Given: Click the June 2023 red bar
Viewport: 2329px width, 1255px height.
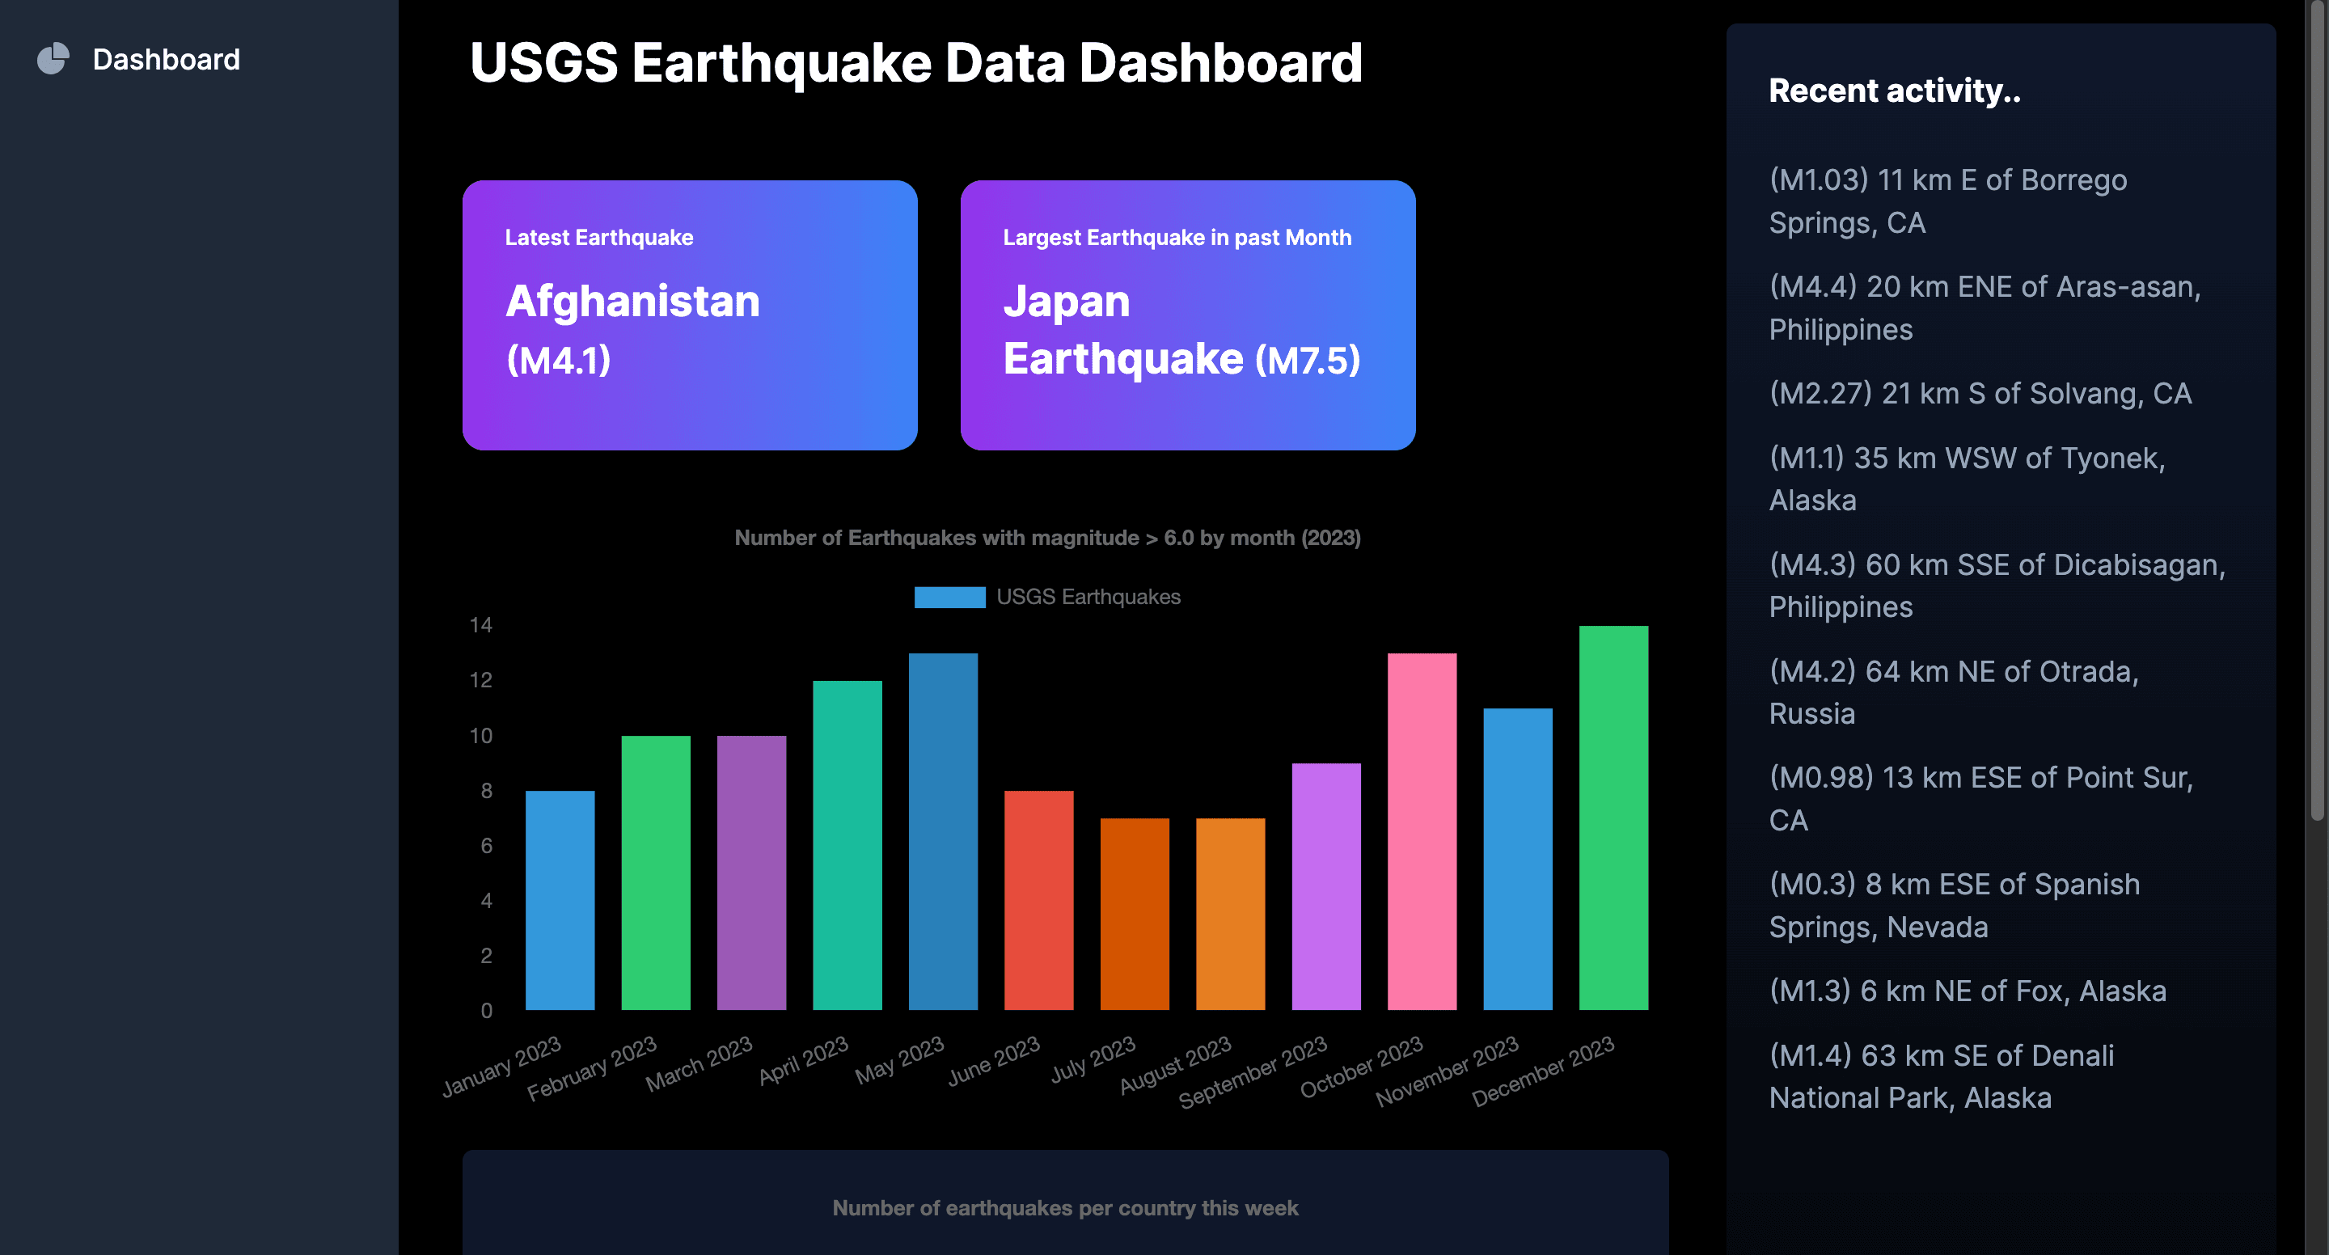Looking at the screenshot, I should tap(1039, 900).
